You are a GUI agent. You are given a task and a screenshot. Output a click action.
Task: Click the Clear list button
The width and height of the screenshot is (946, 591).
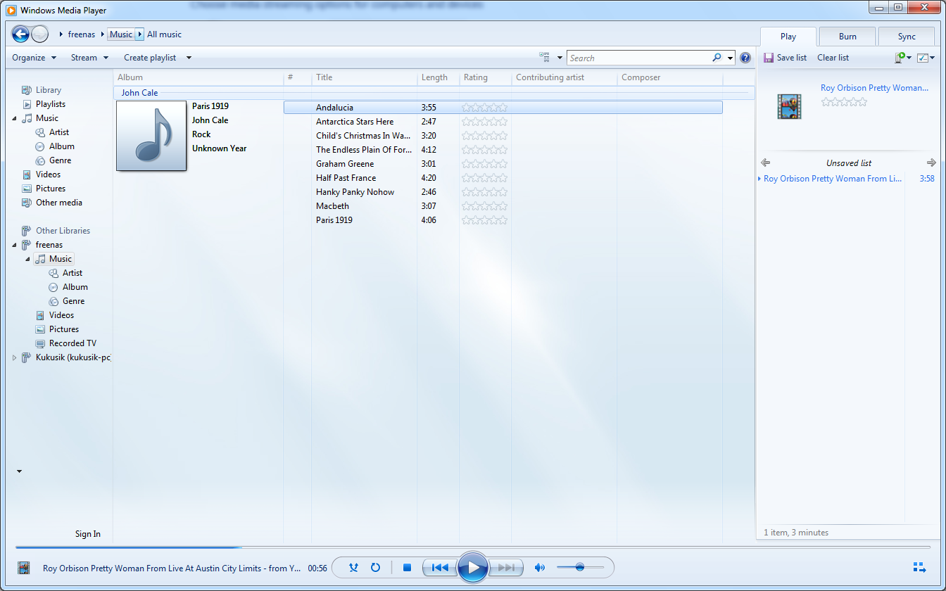(x=833, y=58)
